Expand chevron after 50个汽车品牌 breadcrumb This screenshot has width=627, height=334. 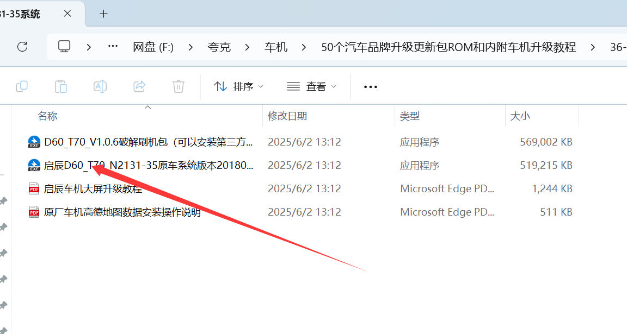(x=593, y=47)
